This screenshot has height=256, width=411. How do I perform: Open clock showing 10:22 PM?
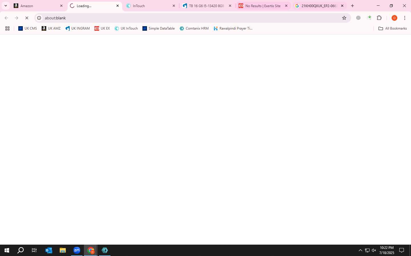point(387,250)
